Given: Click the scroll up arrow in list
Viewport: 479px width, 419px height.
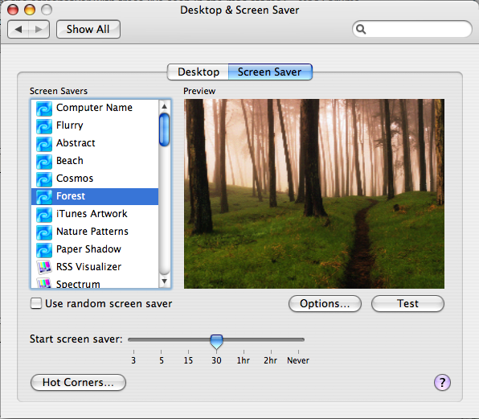Looking at the screenshot, I should click(164, 106).
